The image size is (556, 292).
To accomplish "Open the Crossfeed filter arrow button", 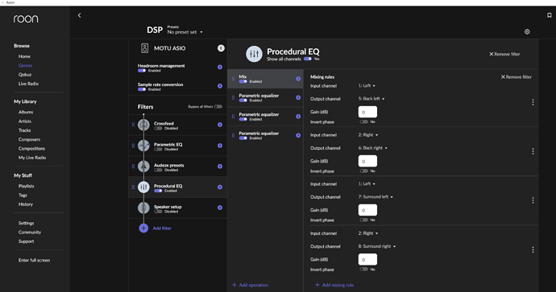I will click(220, 125).
